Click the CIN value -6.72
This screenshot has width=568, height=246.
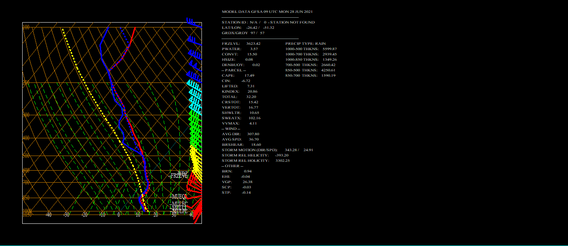(x=246, y=81)
